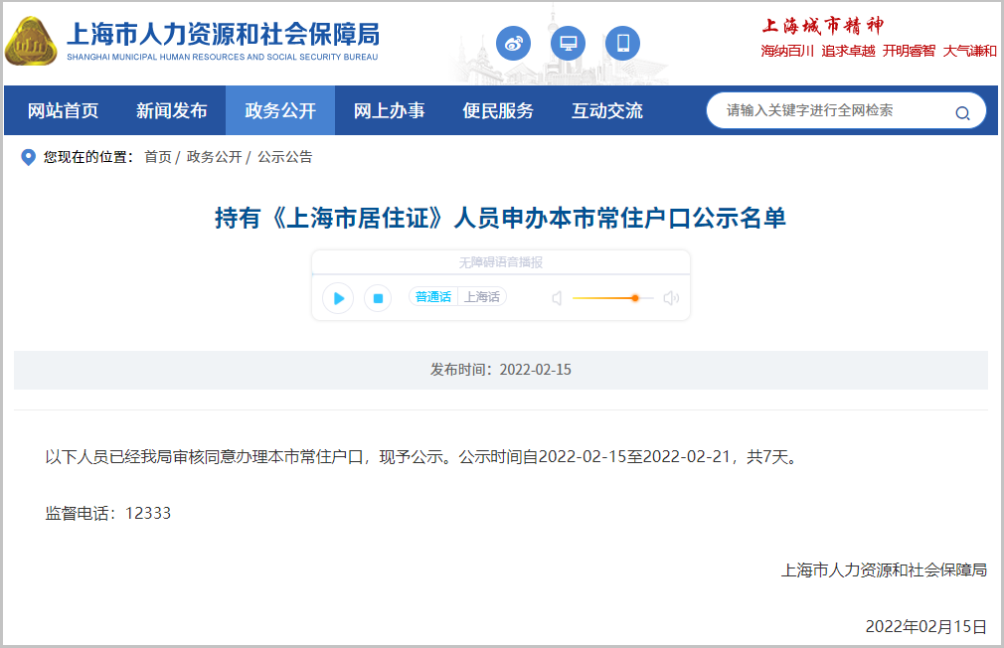
Task: Click the mobile phone version icon
Action: tap(622, 44)
